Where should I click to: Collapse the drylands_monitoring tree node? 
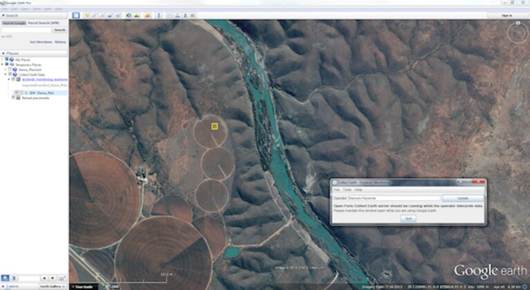click(x=9, y=79)
